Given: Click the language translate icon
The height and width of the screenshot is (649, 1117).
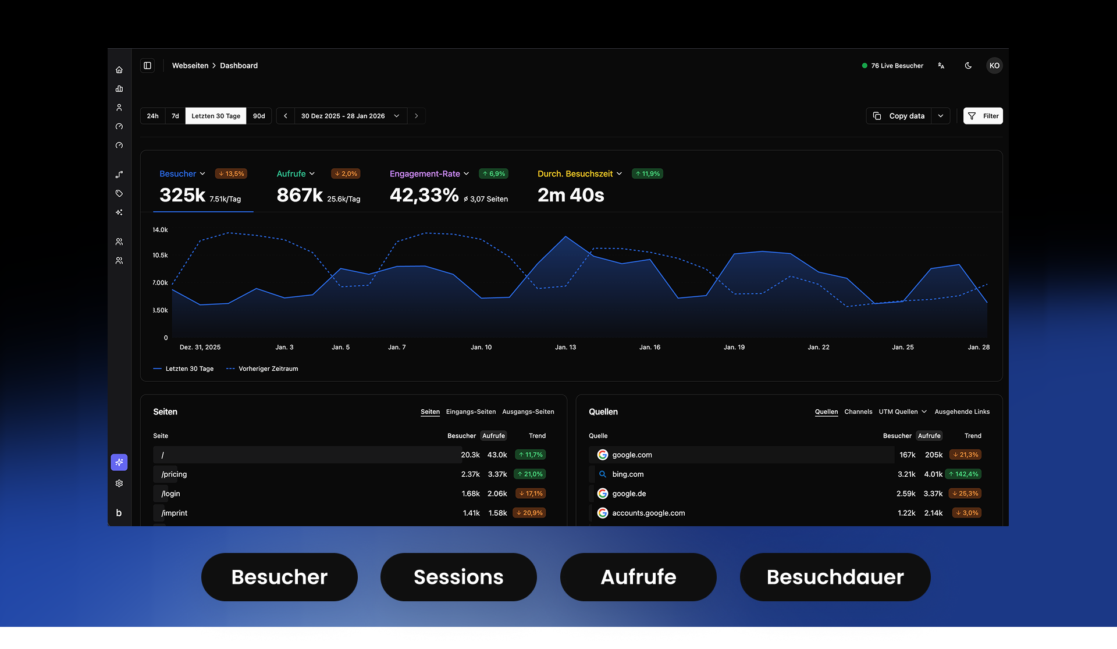Looking at the screenshot, I should coord(941,66).
